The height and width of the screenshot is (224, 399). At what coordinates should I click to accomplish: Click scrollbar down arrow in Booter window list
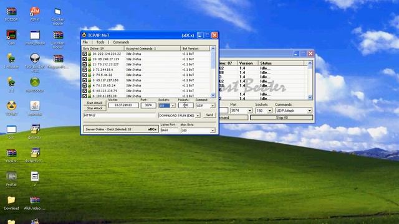pyautogui.click(x=310, y=97)
